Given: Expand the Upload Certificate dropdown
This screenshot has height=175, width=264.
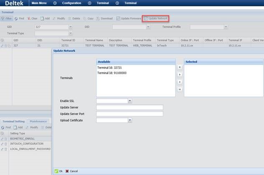Looking at the screenshot, I should pyautogui.click(x=129, y=120).
